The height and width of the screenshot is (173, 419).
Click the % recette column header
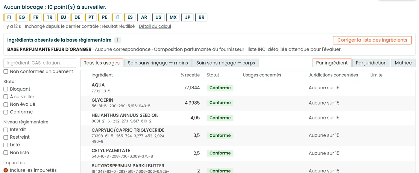[190, 75]
